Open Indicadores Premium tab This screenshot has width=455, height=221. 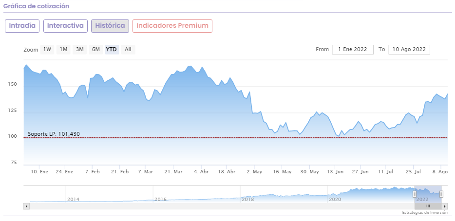172,26
